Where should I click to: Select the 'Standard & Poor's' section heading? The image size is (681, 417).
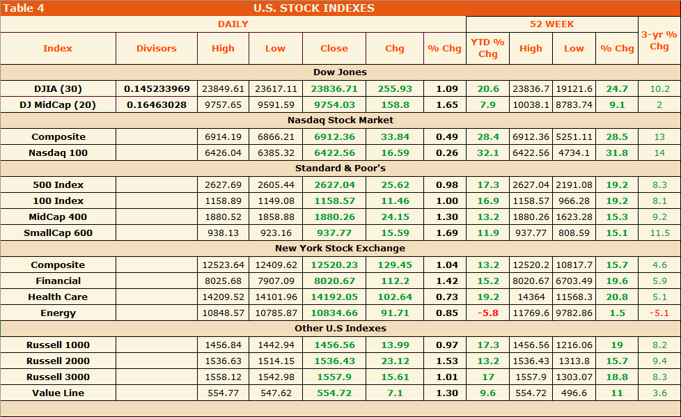point(340,168)
